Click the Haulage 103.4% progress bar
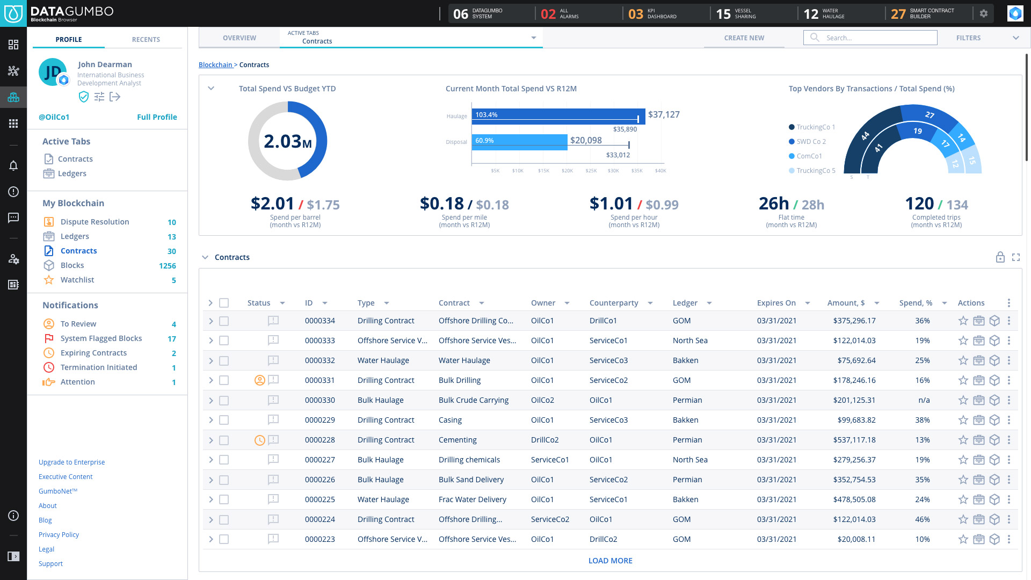Viewport: 1031px width, 580px height. click(x=558, y=117)
